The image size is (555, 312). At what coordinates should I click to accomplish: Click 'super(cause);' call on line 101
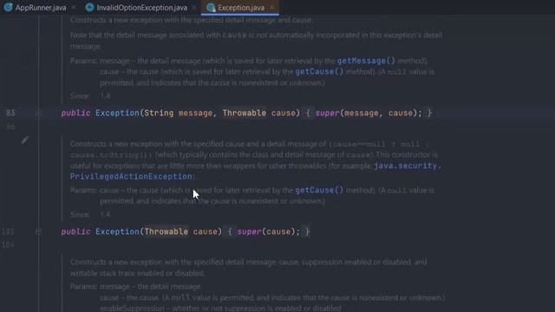click(269, 231)
